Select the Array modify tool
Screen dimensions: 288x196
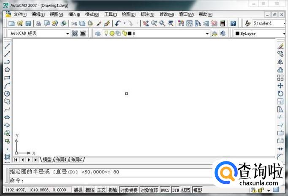pos(280,78)
